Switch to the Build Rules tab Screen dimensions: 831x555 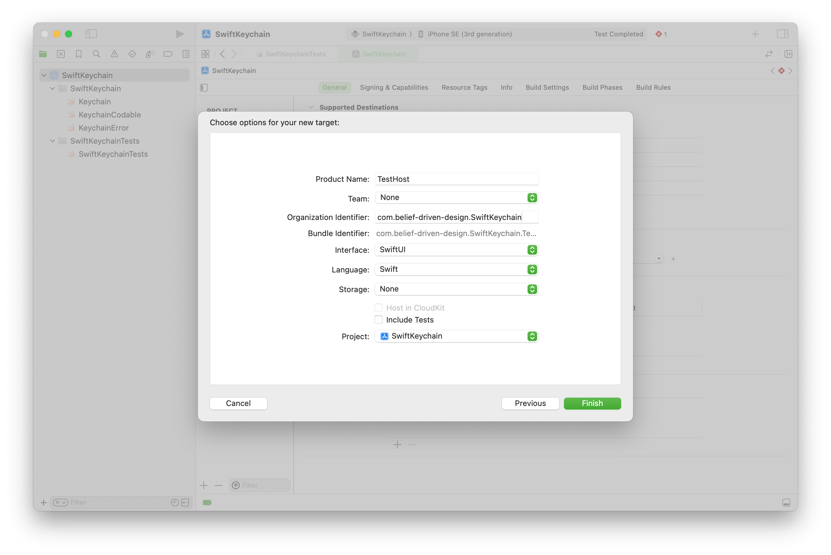click(x=653, y=87)
